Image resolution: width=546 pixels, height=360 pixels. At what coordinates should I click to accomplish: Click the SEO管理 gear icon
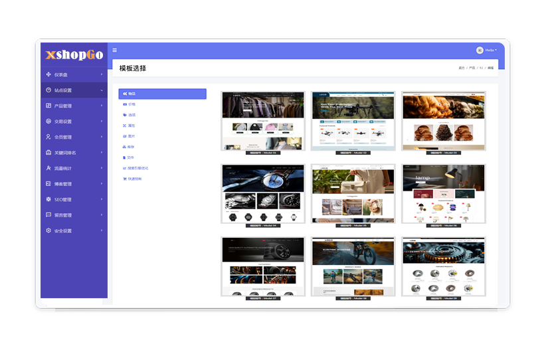click(48, 199)
